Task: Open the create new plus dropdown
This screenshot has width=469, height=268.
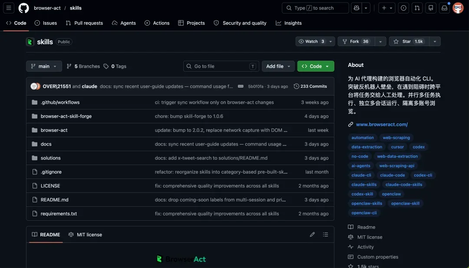Action: click(387, 8)
